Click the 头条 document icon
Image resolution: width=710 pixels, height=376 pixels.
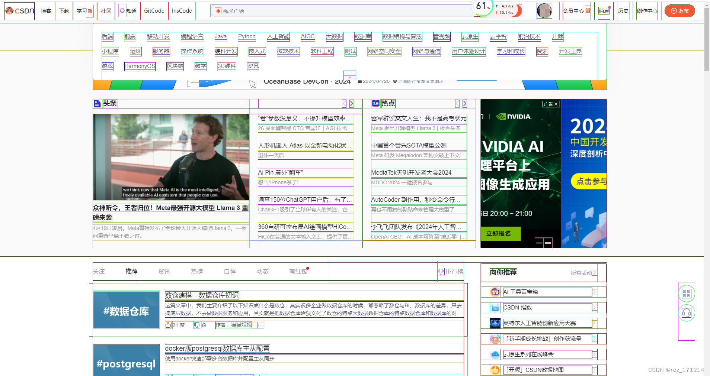[x=97, y=104]
